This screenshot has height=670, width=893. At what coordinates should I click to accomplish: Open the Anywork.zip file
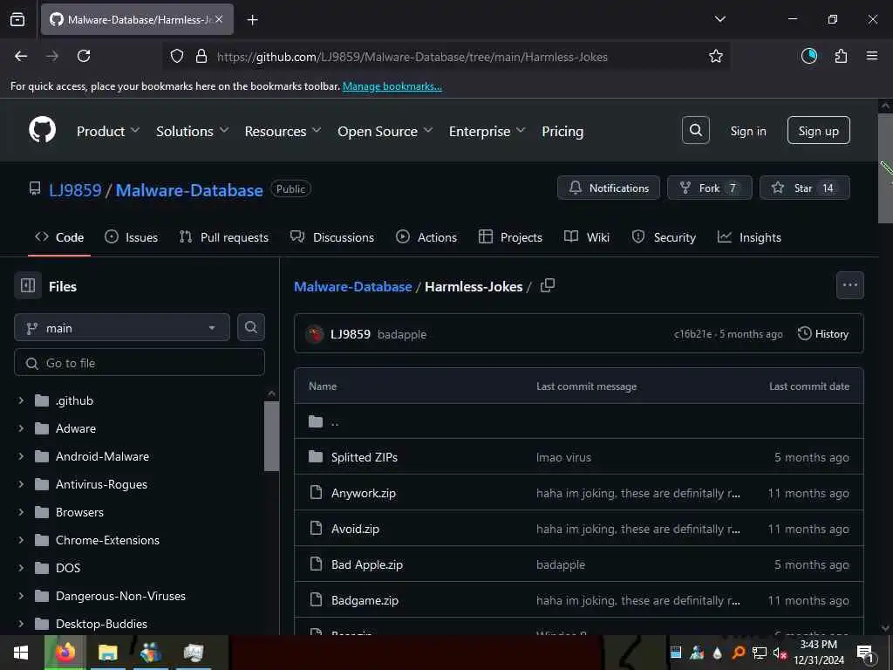point(364,493)
